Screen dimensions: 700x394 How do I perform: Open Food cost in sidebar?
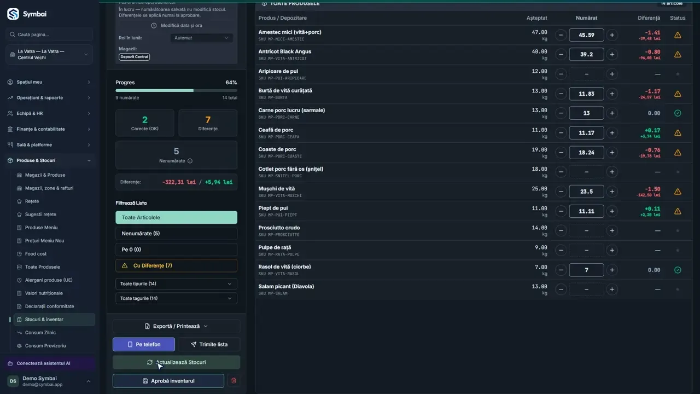(x=36, y=254)
